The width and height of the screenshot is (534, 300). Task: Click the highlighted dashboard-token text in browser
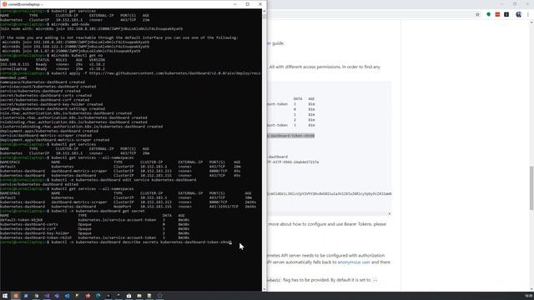290,136
